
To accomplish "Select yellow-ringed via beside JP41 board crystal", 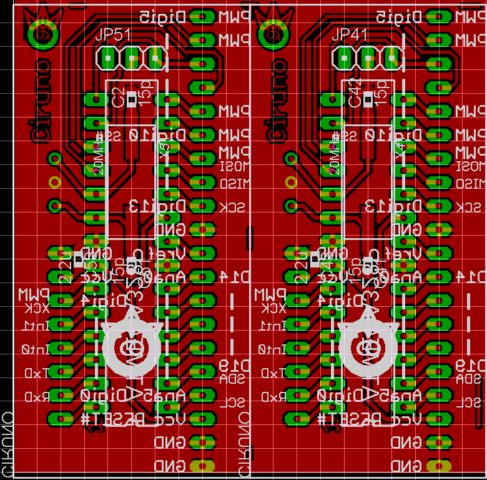I will tap(291, 182).
